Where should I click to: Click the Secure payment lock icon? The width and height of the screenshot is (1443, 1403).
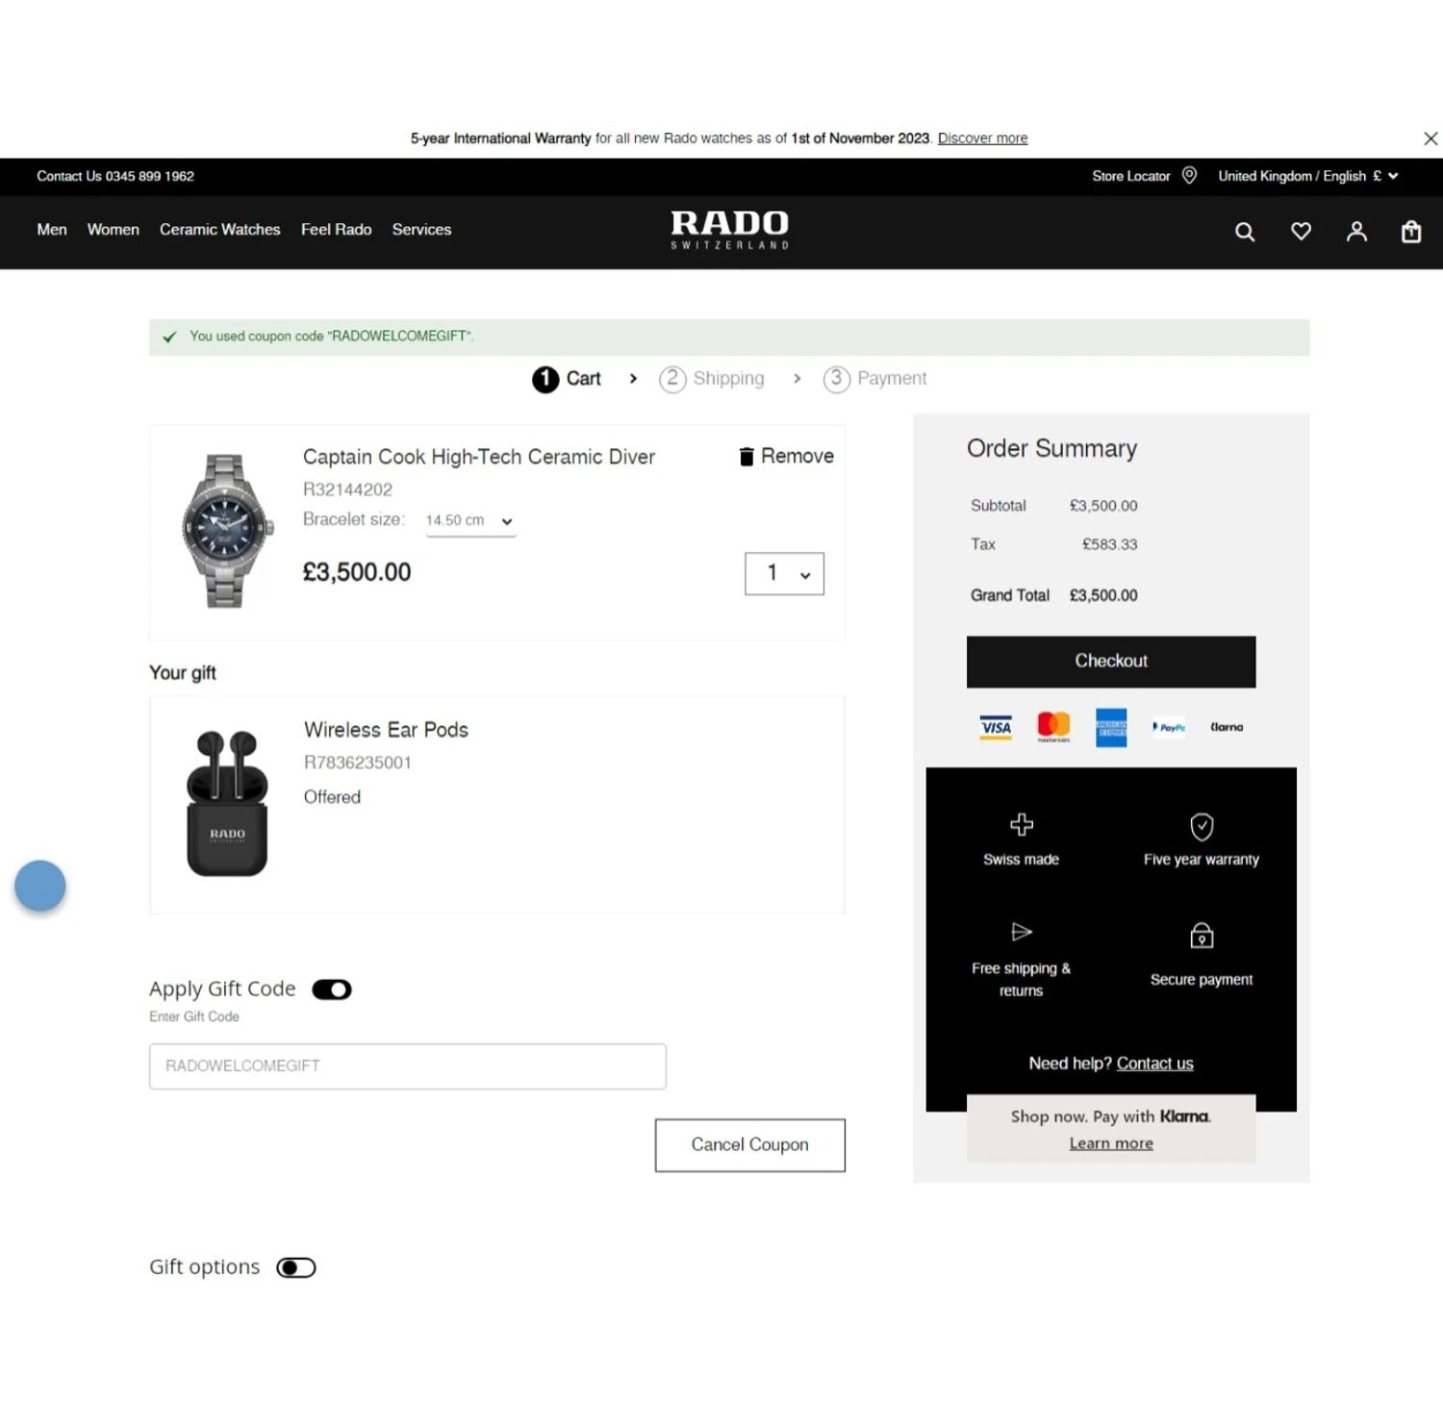pyautogui.click(x=1202, y=936)
